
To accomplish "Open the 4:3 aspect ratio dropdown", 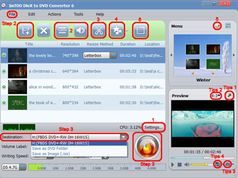I will pyautogui.click(x=216, y=96).
